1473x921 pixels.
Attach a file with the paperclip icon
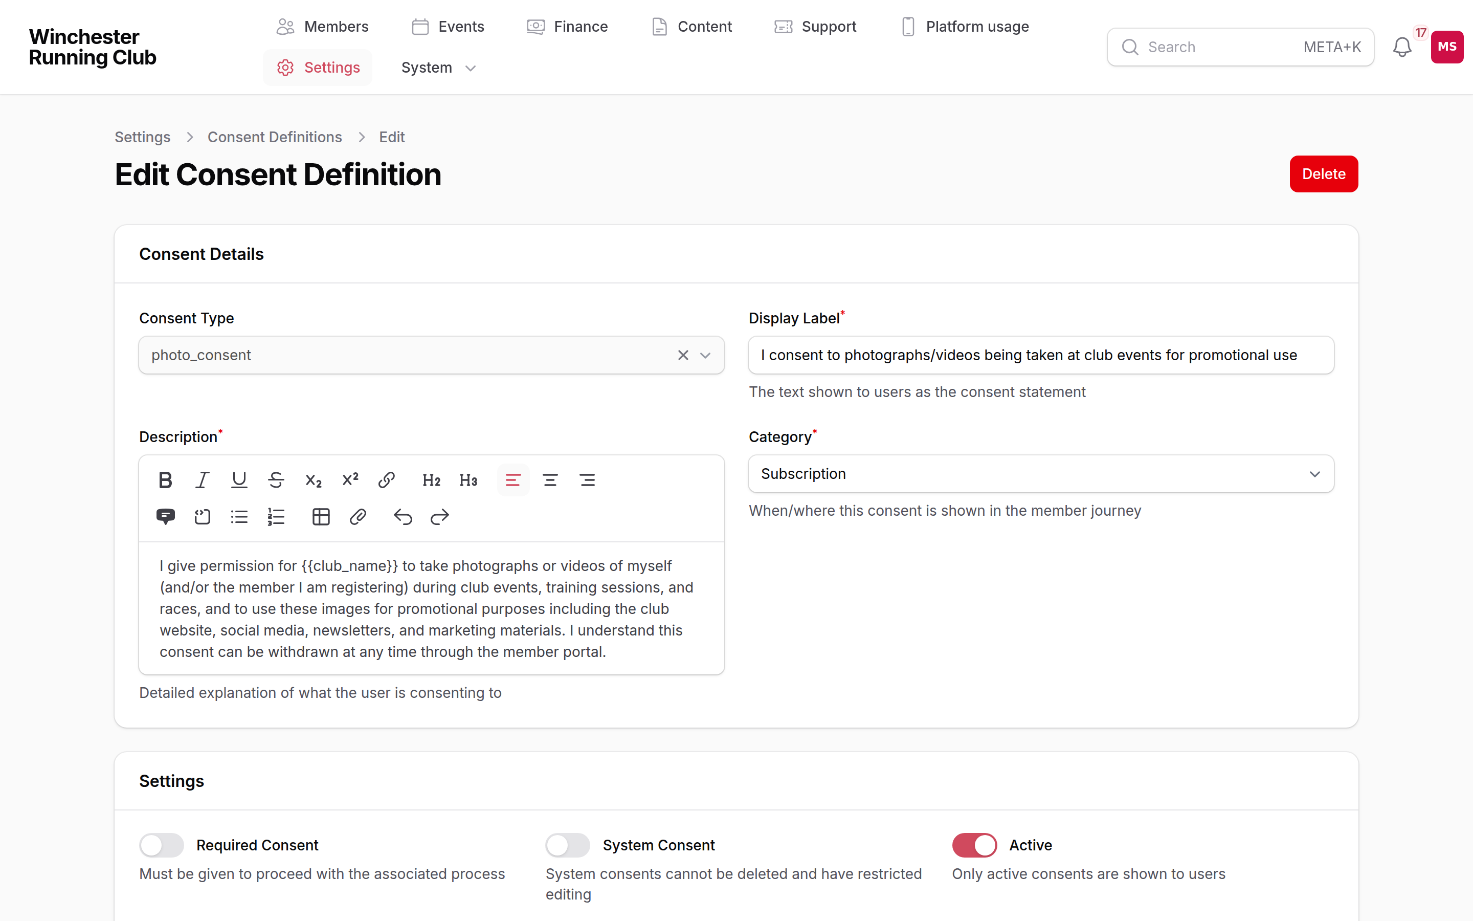358,517
